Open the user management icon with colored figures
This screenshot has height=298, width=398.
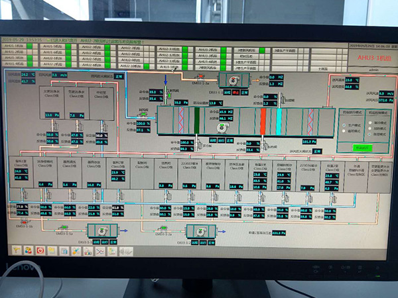point(29,250)
